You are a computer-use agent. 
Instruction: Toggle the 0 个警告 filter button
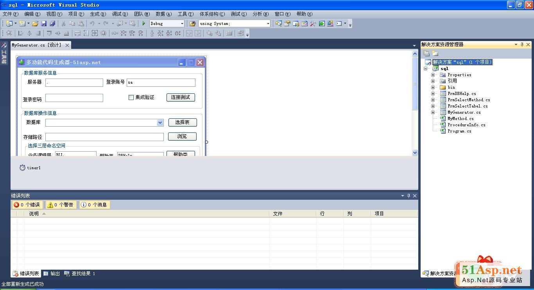(x=61, y=205)
